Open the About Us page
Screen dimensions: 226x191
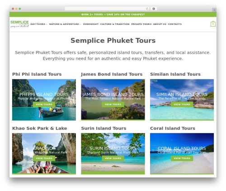tap(160, 24)
